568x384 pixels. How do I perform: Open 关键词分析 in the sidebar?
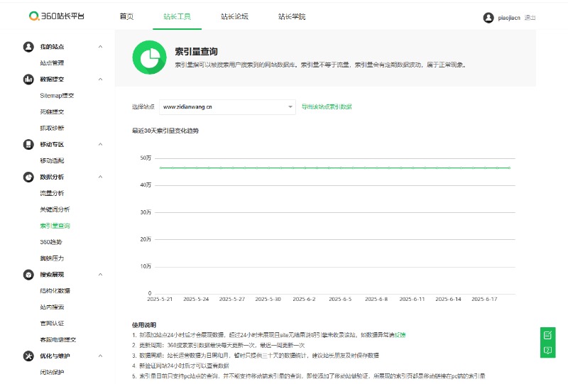click(55, 209)
